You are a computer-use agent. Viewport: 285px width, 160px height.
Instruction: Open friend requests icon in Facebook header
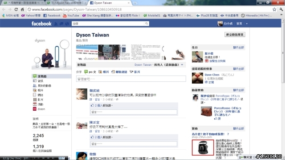click(56, 24)
